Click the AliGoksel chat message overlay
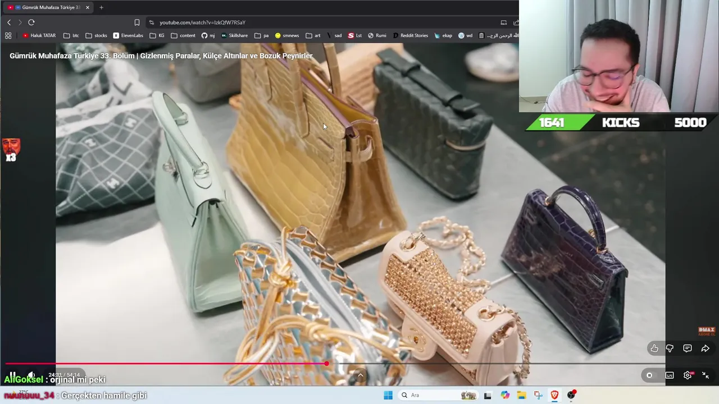The image size is (719, 404). click(54, 380)
